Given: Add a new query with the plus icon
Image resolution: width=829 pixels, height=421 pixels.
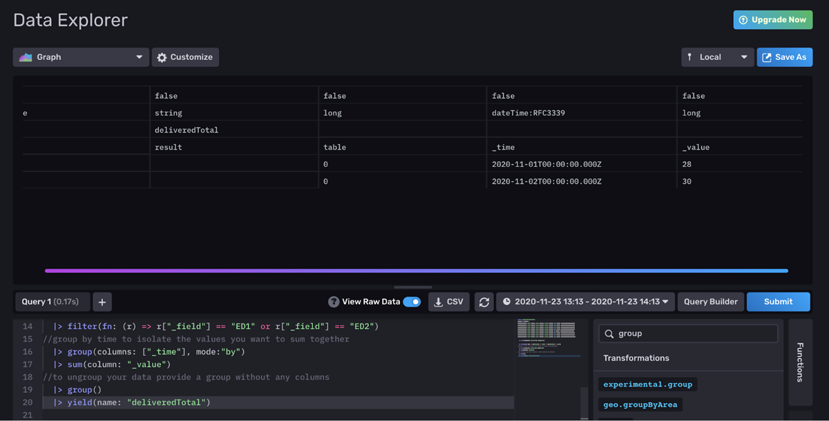Looking at the screenshot, I should 102,302.
